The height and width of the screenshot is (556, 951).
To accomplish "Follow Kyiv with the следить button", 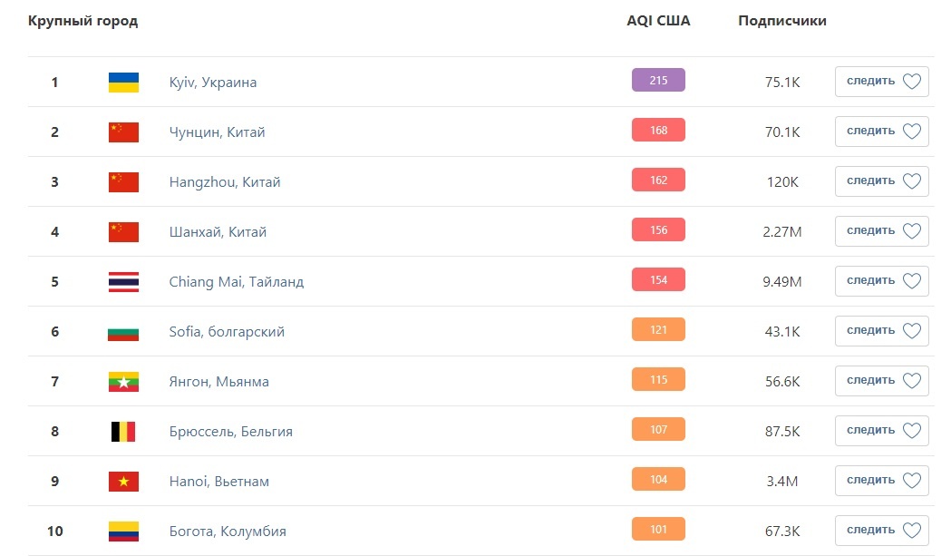I will (881, 82).
